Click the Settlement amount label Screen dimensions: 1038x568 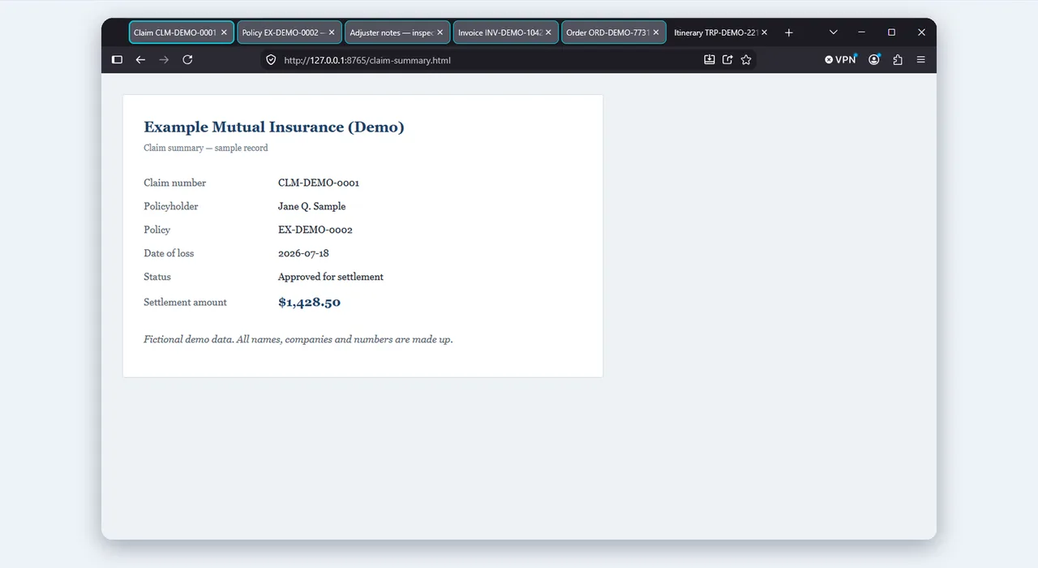point(186,302)
